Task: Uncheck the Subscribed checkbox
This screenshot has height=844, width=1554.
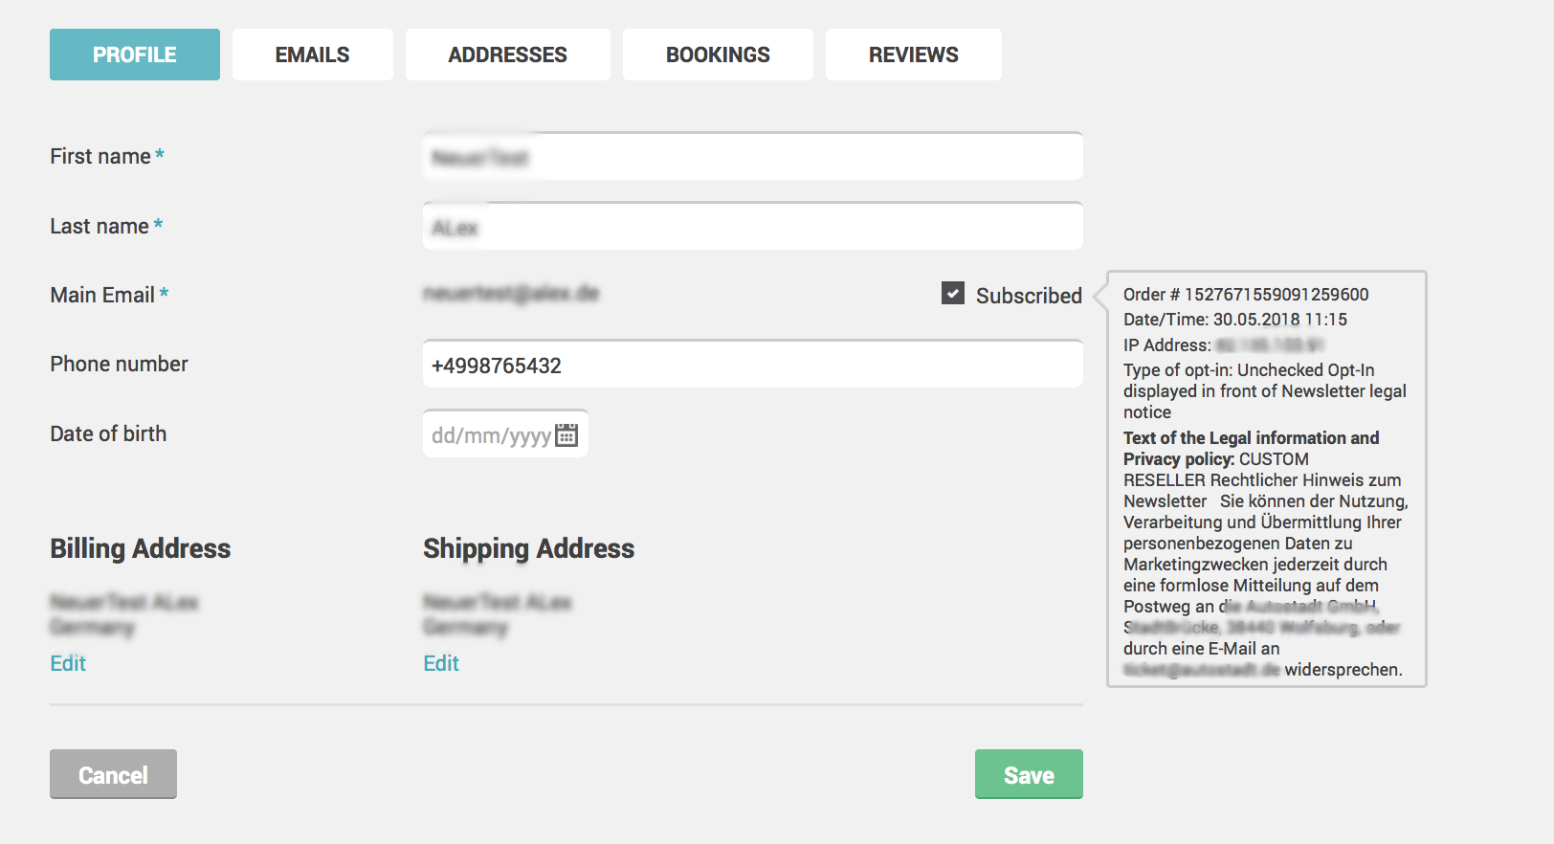Action: tap(953, 293)
